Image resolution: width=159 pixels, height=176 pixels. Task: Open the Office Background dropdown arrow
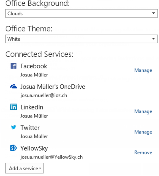click(153, 13)
